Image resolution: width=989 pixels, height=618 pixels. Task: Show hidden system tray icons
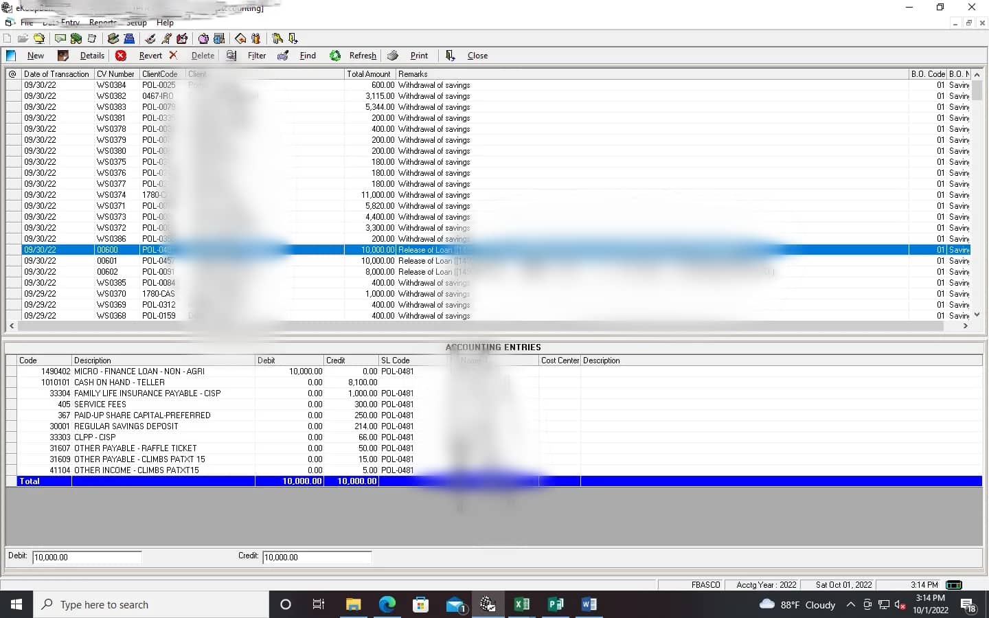850,604
